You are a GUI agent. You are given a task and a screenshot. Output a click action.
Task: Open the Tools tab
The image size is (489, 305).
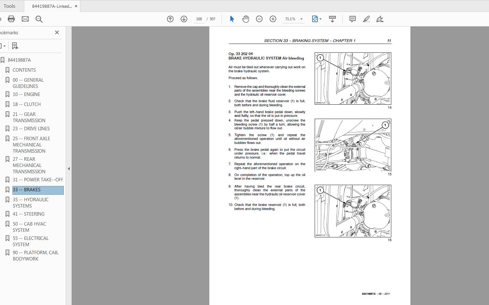tap(9, 6)
